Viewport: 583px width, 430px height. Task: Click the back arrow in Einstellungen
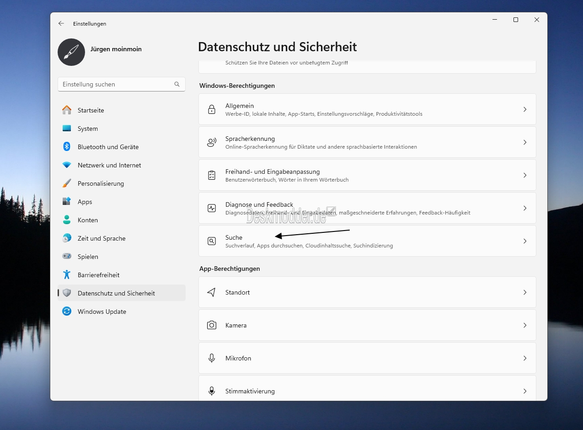[61, 23]
